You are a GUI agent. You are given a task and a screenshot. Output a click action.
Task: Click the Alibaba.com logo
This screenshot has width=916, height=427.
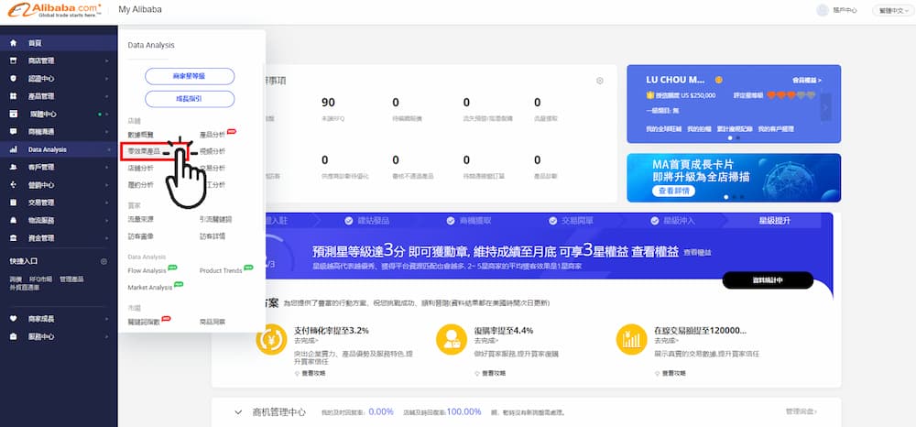point(54,10)
